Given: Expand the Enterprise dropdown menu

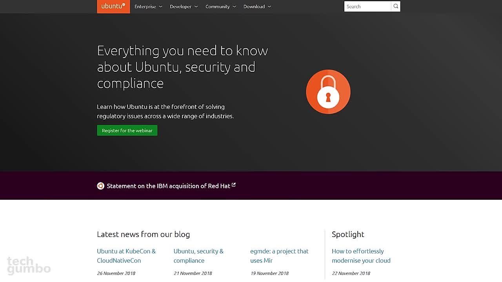Looking at the screenshot, I should coord(148,7).
